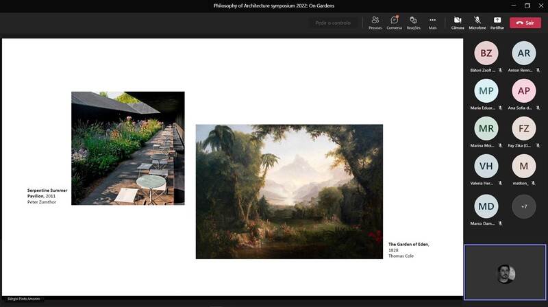Click the muted mic icon beside Anton Renn
Viewport: 548px width, 307px height.
pyautogui.click(x=538, y=71)
